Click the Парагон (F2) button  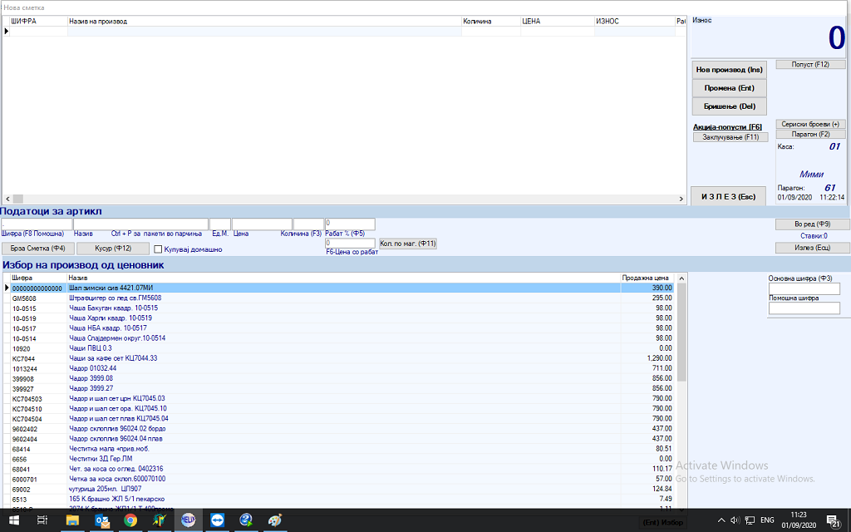(810, 134)
